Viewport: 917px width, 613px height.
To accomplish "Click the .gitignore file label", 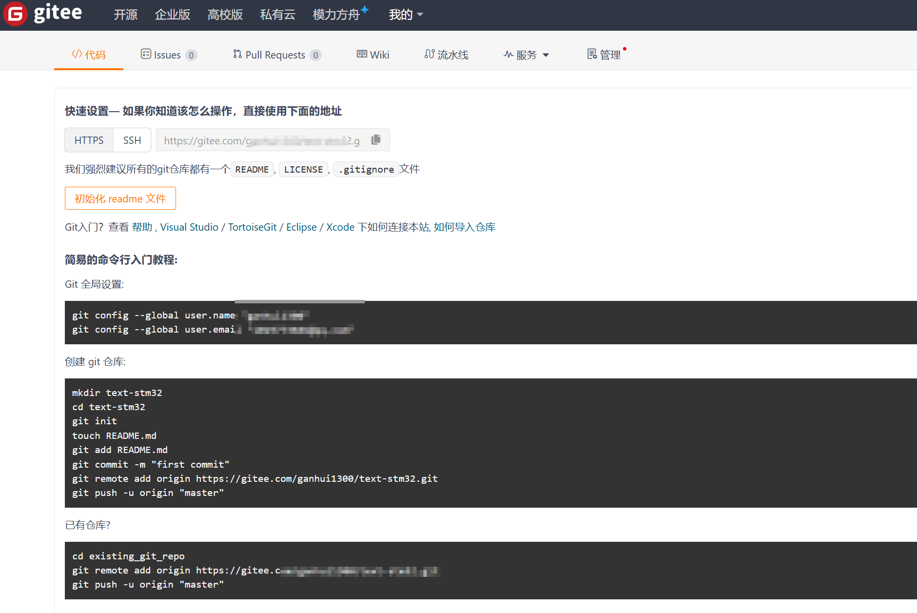I will [x=366, y=169].
